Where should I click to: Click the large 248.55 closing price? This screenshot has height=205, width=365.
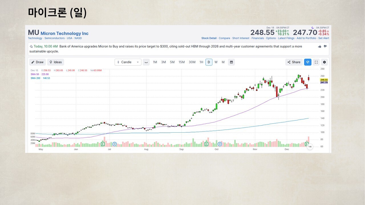coord(262,33)
